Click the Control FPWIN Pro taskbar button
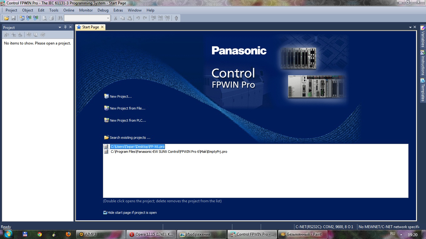This screenshot has width=426, height=239. pyautogui.click(x=252, y=234)
